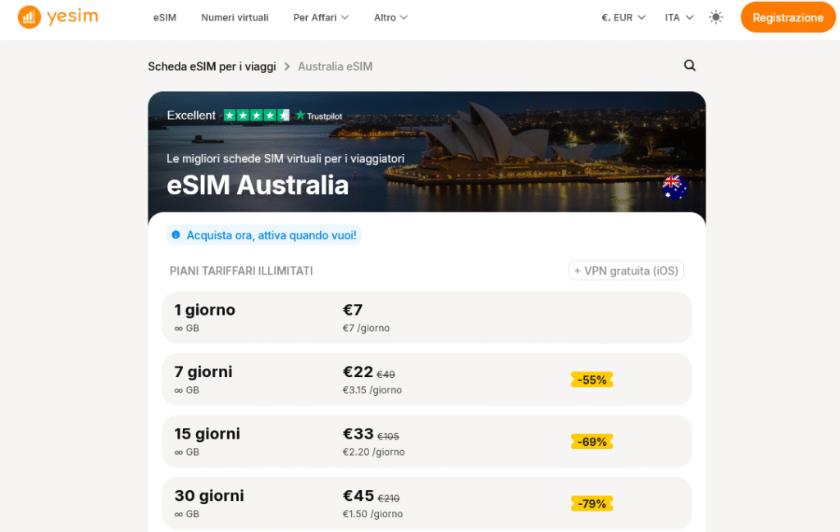Click the info icon in the blue banner

point(176,234)
